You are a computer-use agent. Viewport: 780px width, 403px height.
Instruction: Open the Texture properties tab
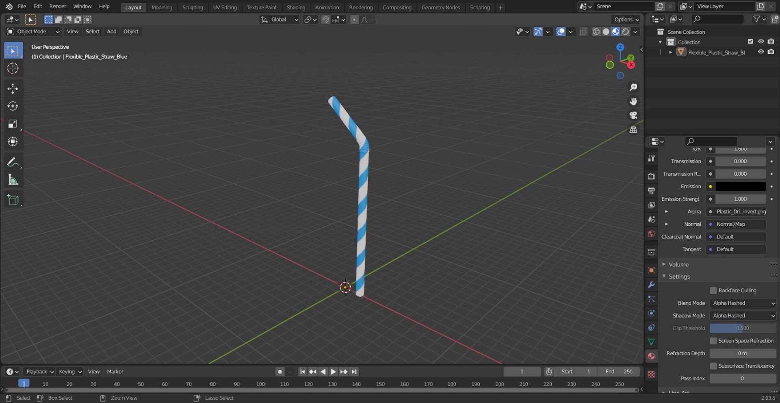point(651,374)
